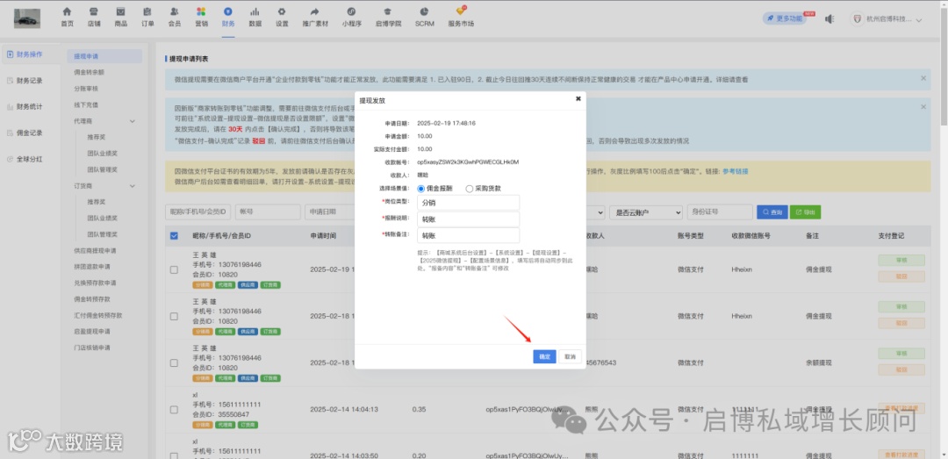Open the 会员 members icon in top bar
Viewport: 948px width, 459px height.
click(x=174, y=11)
